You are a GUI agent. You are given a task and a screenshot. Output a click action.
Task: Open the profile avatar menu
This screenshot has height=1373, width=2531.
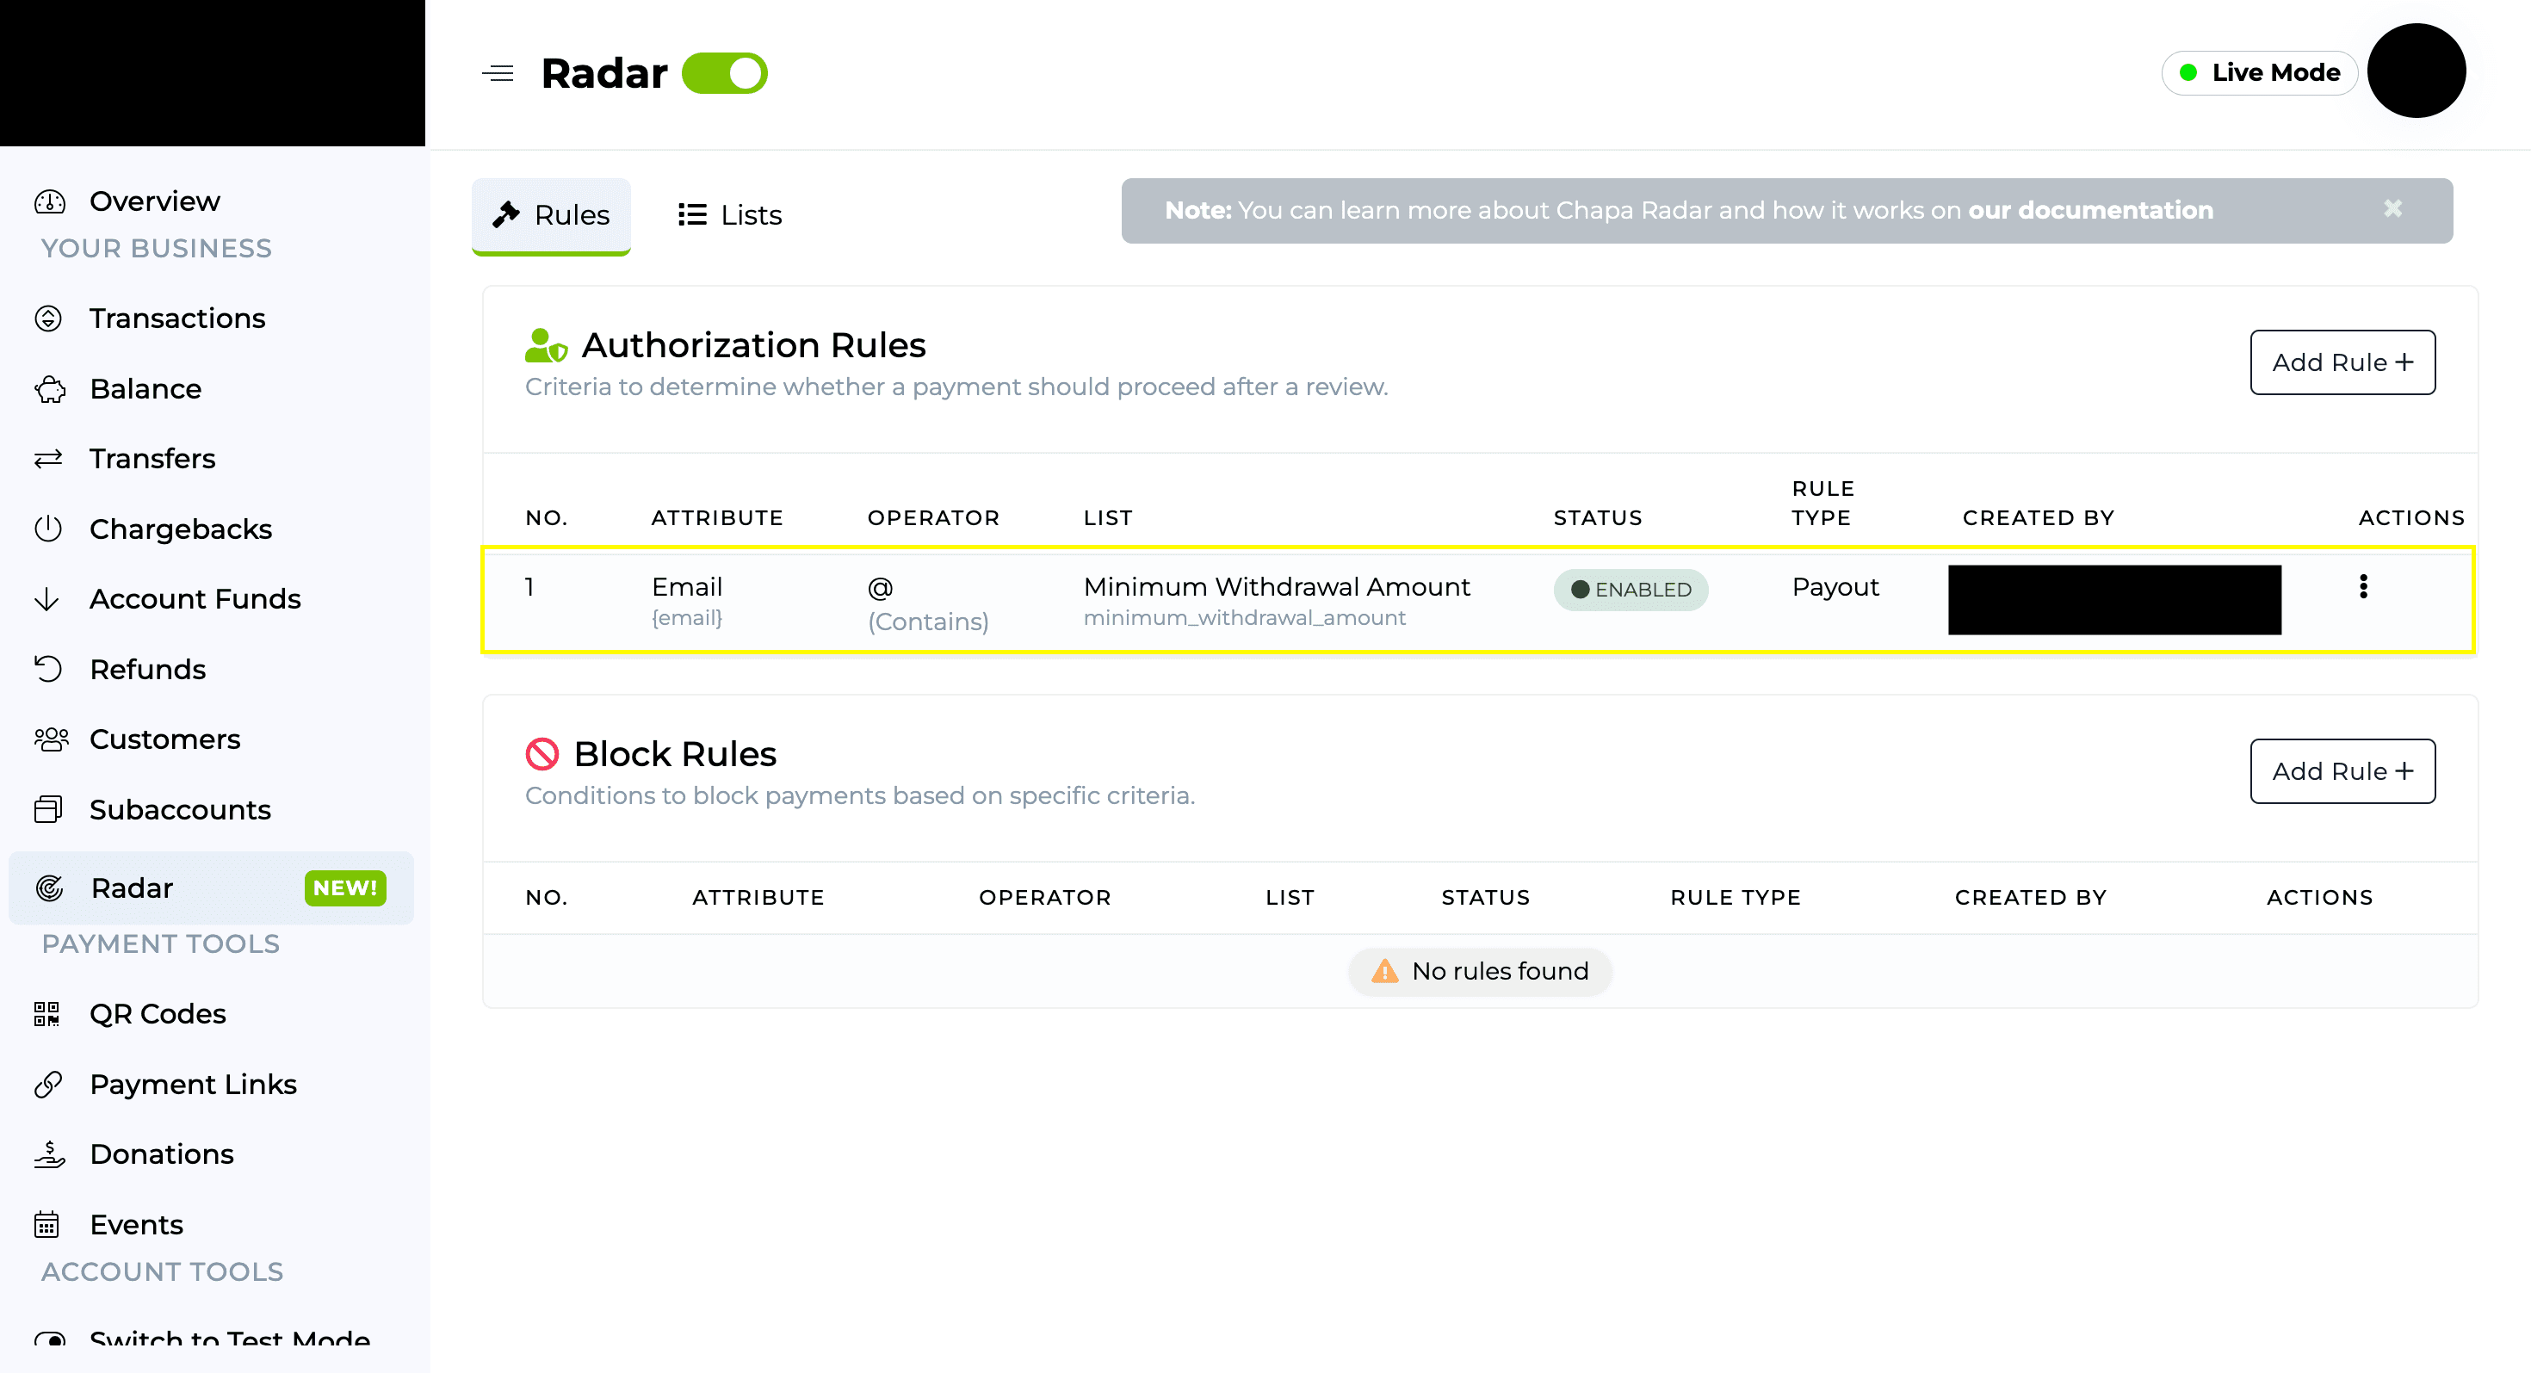[x=2416, y=71]
